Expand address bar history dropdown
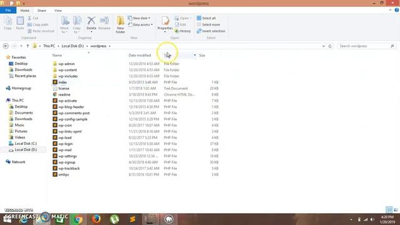The height and width of the screenshot is (225, 400). pos(324,46)
